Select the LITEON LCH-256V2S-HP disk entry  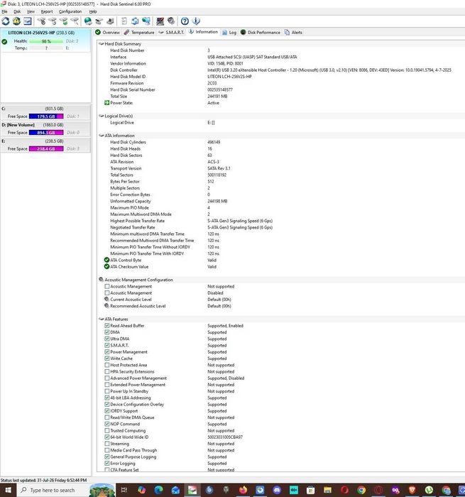click(45, 40)
